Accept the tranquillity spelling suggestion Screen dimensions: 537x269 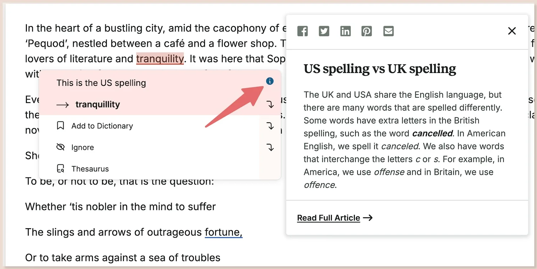(x=97, y=104)
